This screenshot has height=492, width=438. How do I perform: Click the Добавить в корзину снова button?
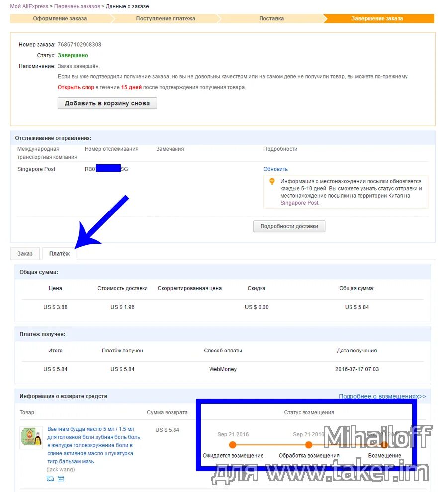point(107,103)
